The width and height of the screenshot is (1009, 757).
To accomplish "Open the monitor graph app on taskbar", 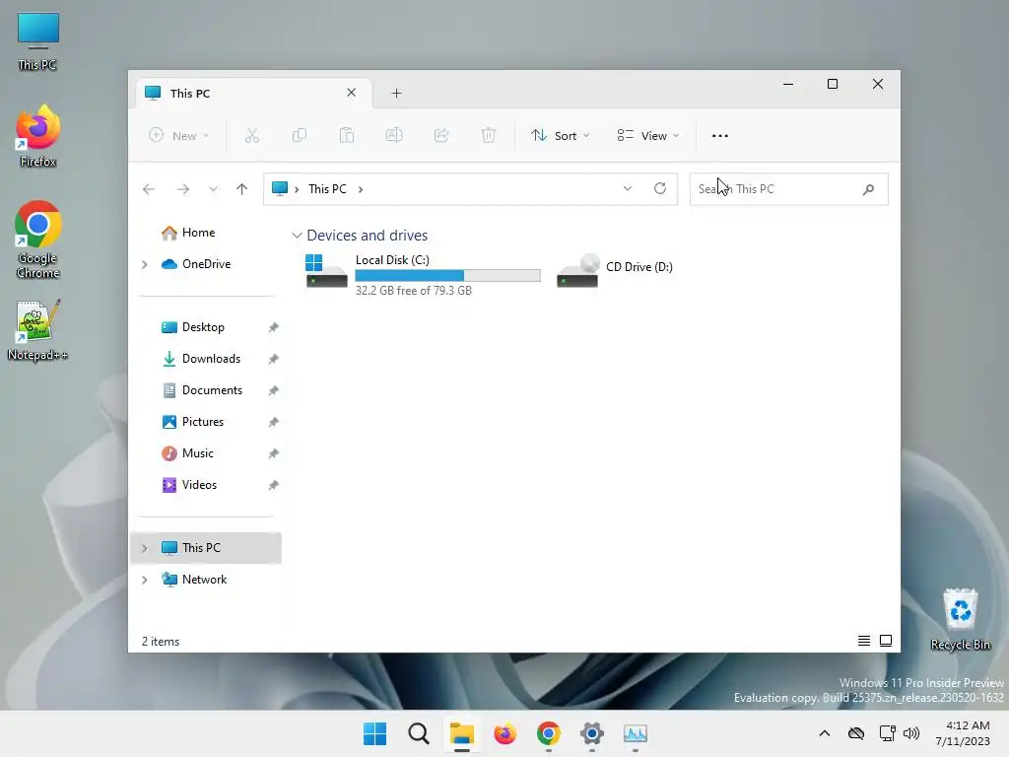I will coord(636,733).
